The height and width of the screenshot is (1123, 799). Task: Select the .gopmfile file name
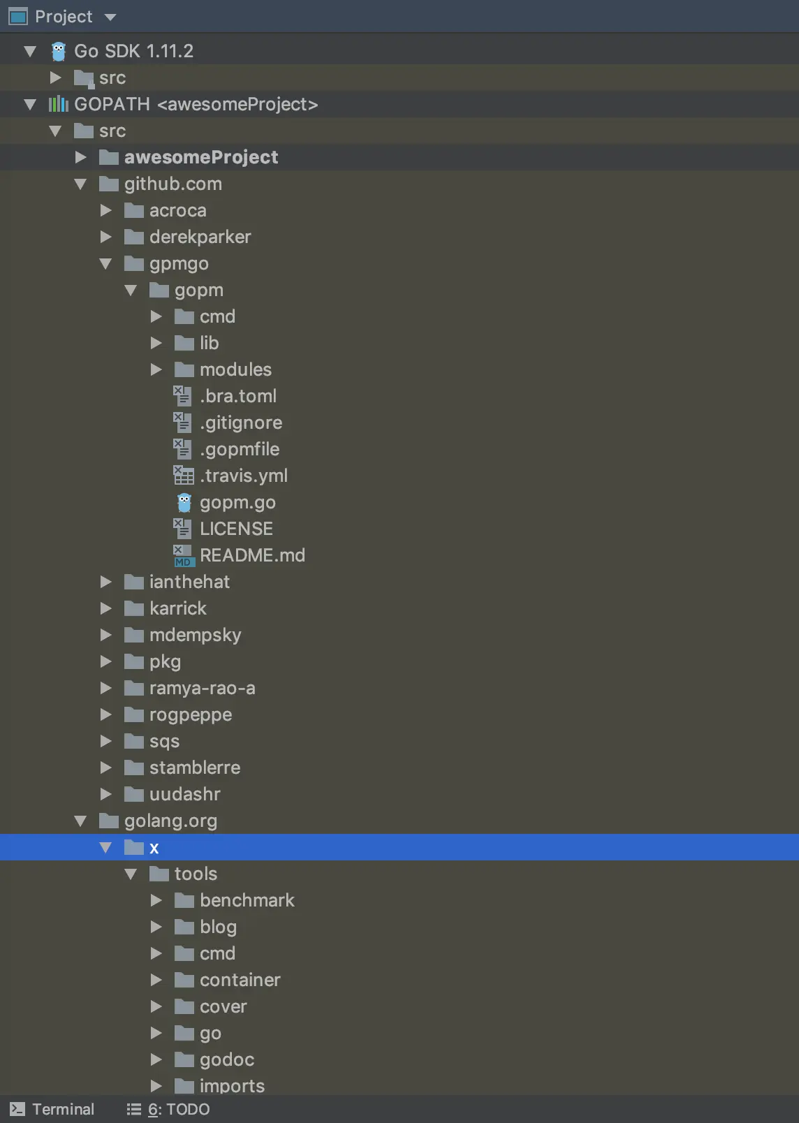[240, 450]
